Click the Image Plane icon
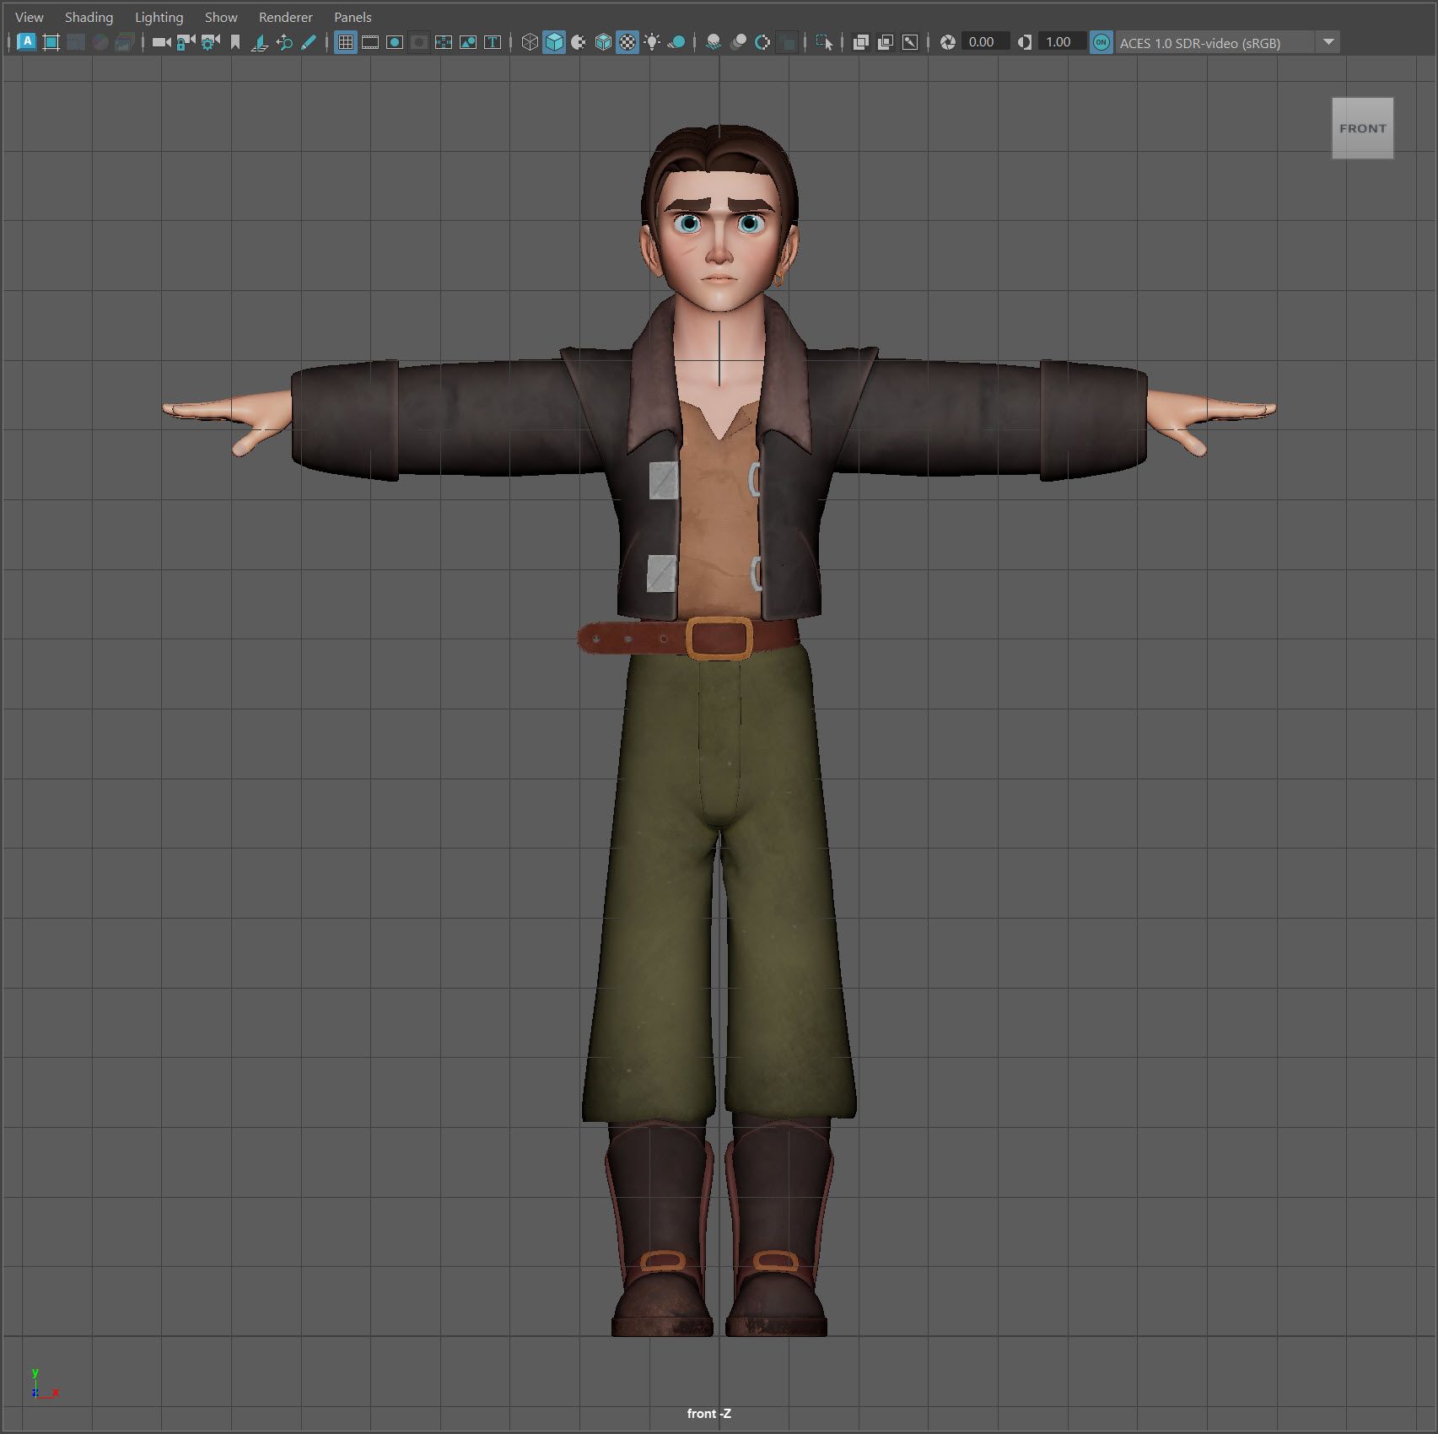This screenshot has width=1438, height=1434. click(x=260, y=42)
